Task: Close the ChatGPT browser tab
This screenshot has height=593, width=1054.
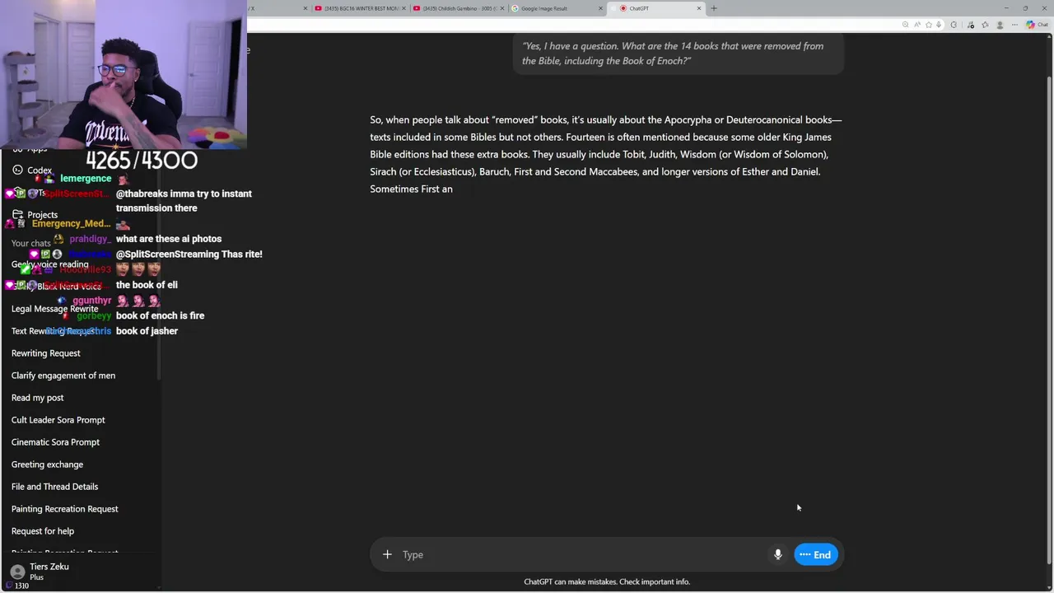Action: pos(699,8)
